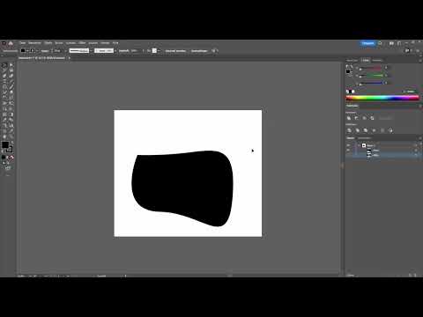Click the Outline pathfinder icon

(382, 130)
